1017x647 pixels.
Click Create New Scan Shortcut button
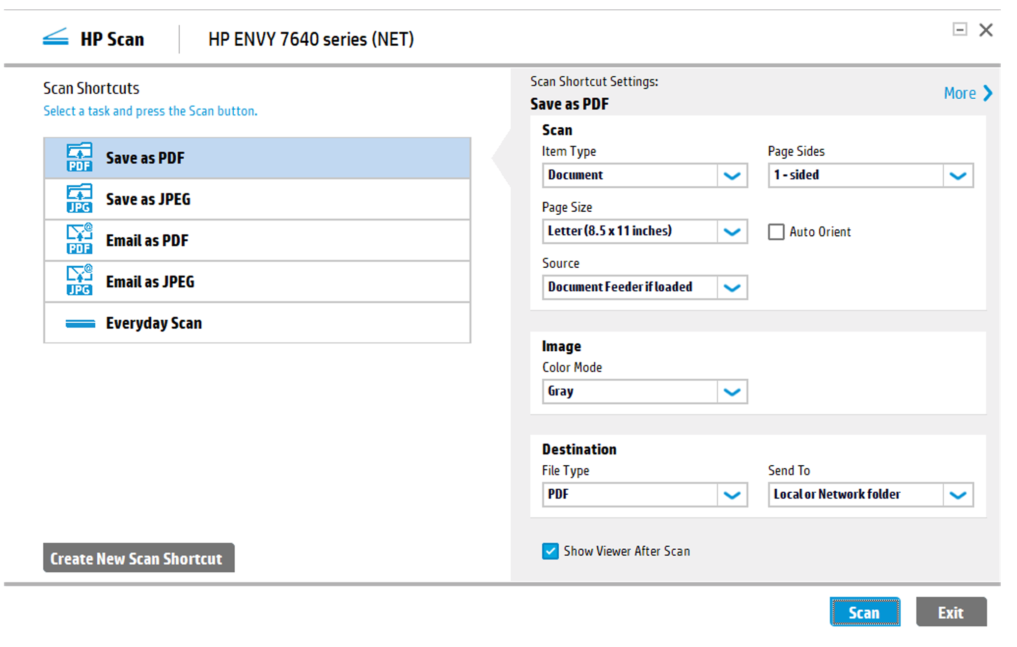tap(138, 558)
